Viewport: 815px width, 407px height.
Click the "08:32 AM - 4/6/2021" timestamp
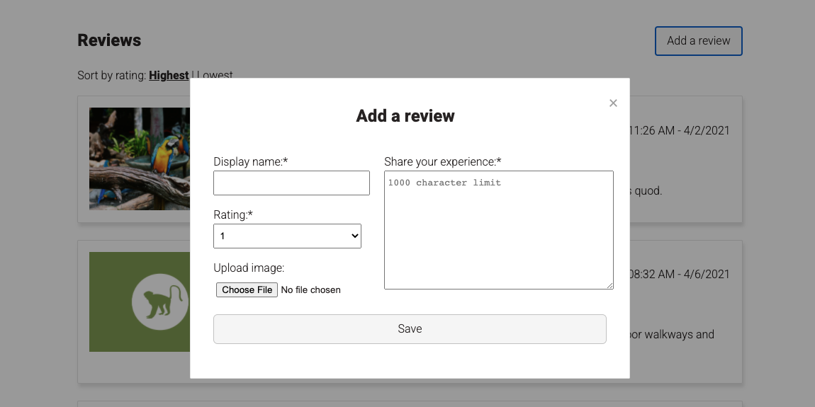point(680,274)
